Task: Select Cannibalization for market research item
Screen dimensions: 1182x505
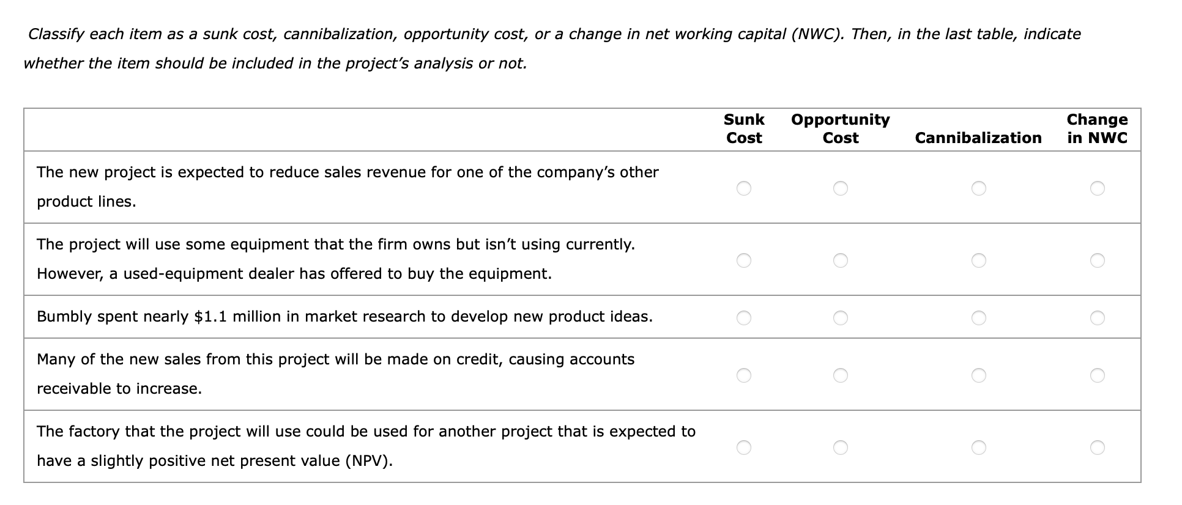Action: coord(979,317)
